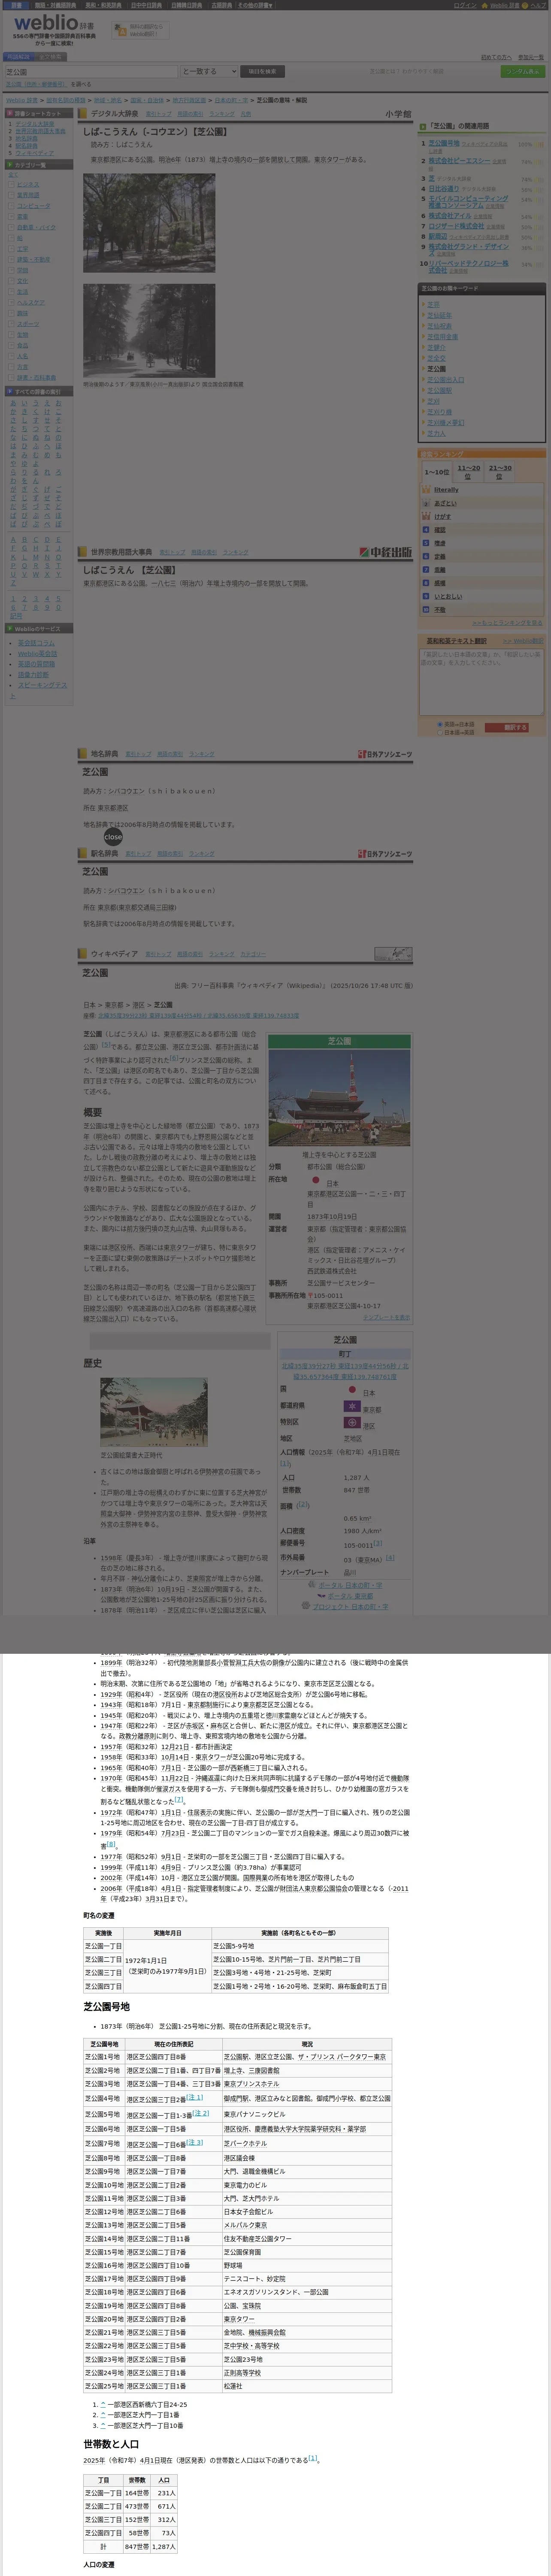Open the 中経出版 publisher logo
This screenshot has width=551, height=2576.
(385, 552)
